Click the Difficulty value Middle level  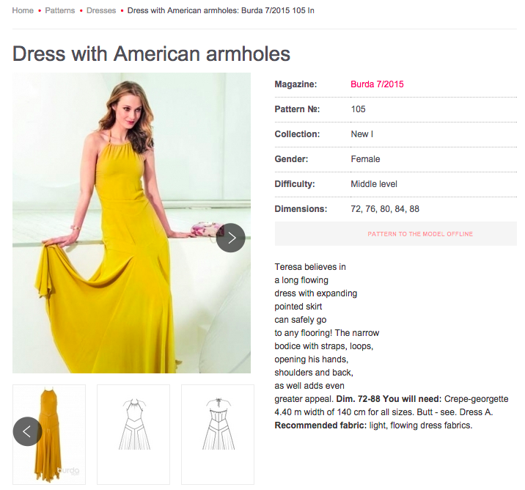pos(374,184)
